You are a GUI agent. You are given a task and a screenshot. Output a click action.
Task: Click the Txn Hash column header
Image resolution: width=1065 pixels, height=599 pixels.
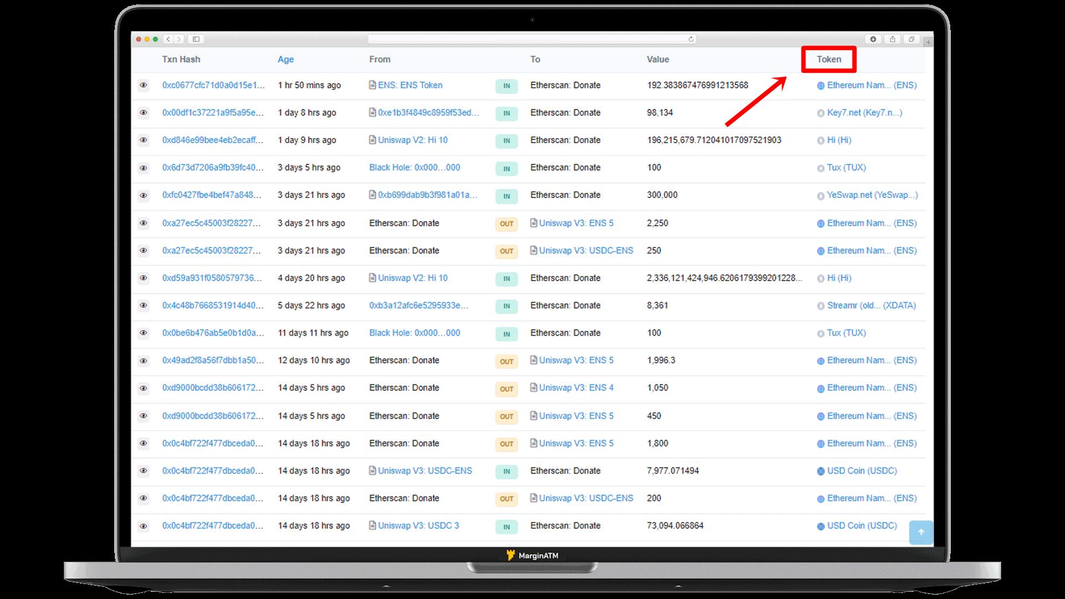181,59
